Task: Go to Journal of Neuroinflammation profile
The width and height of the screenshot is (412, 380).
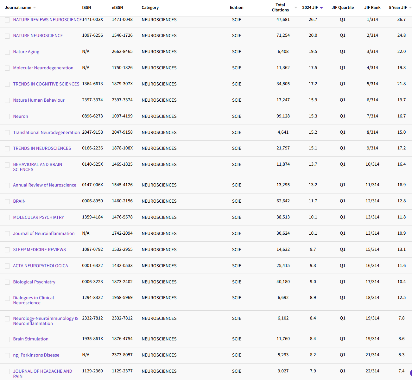Action: pos(44,233)
